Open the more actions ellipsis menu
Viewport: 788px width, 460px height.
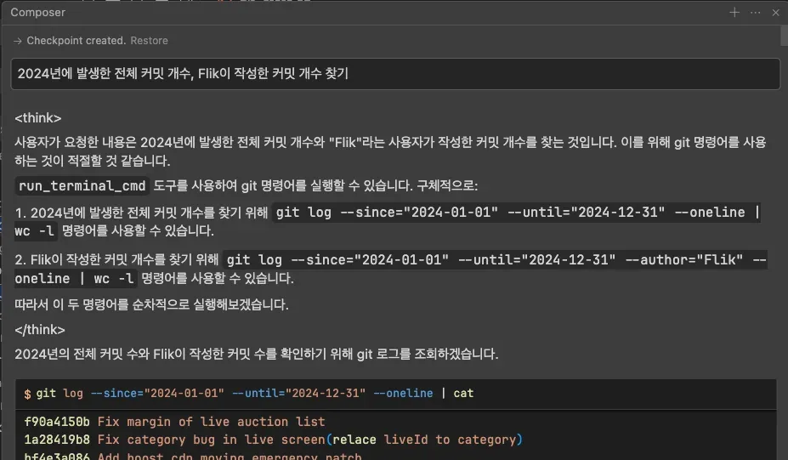point(756,13)
